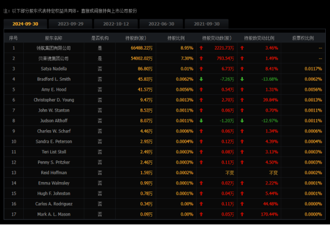The height and width of the screenshot is (225, 330).
Task: Select the 2024-09-30 date tab
Action: click(x=25, y=24)
